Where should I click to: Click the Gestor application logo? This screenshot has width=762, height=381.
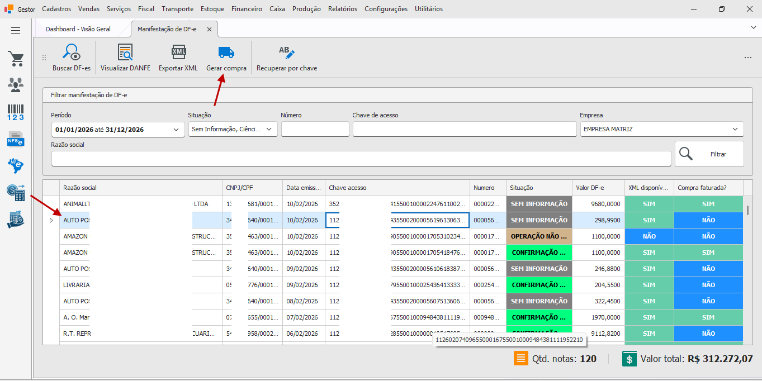[x=9, y=9]
